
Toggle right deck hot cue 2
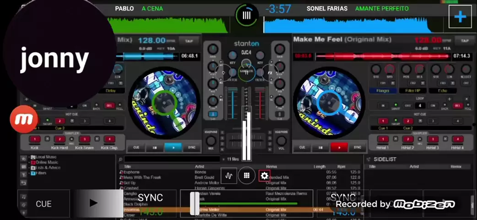coord(408,121)
